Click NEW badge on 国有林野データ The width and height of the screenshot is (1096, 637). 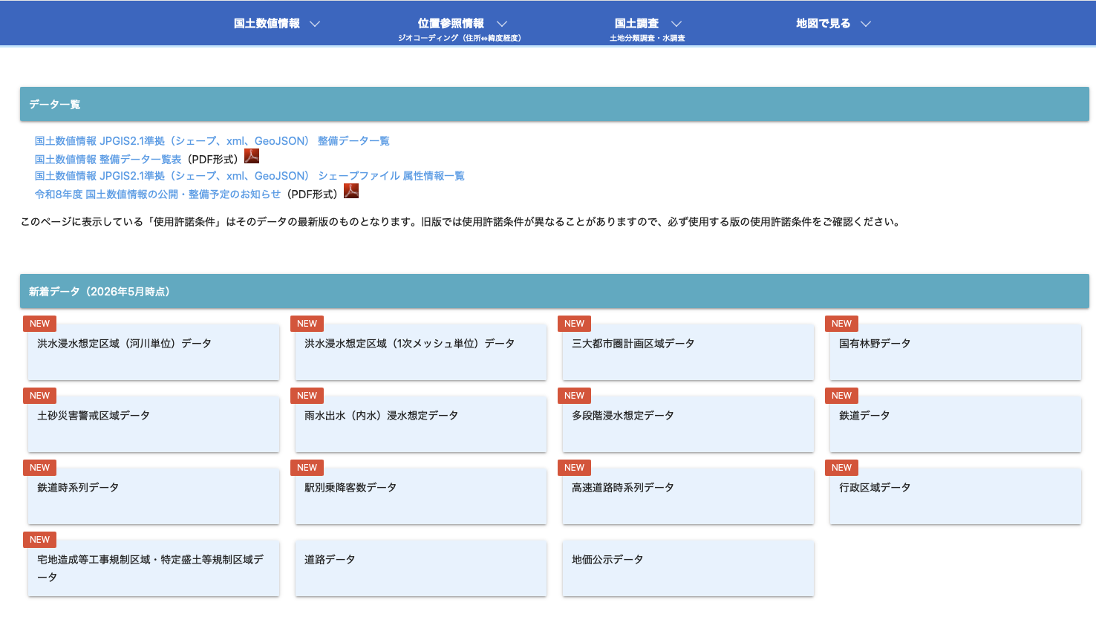pyautogui.click(x=841, y=324)
